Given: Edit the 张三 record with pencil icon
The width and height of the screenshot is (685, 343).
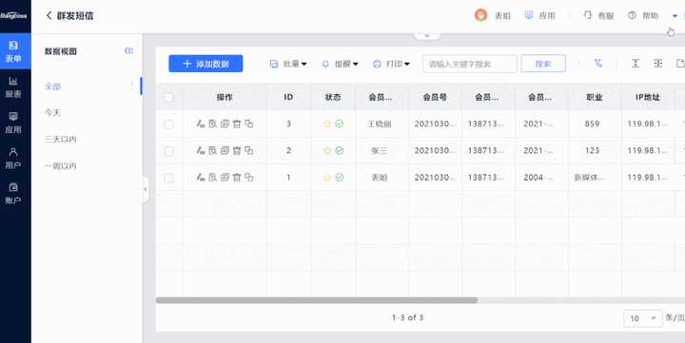Looking at the screenshot, I should click(201, 150).
